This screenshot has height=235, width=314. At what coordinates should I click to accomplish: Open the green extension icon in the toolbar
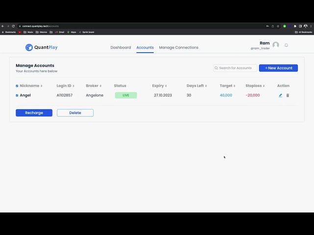pos(285,26)
